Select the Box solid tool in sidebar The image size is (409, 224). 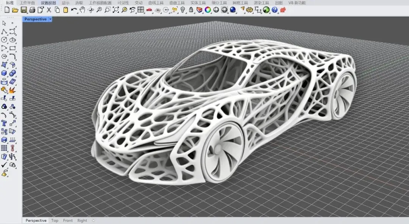pyautogui.click(x=4, y=73)
